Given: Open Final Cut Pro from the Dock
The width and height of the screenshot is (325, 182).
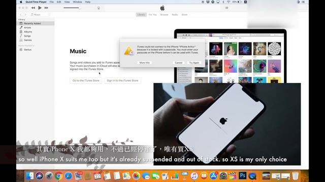Looking at the screenshot, I should (233, 176).
